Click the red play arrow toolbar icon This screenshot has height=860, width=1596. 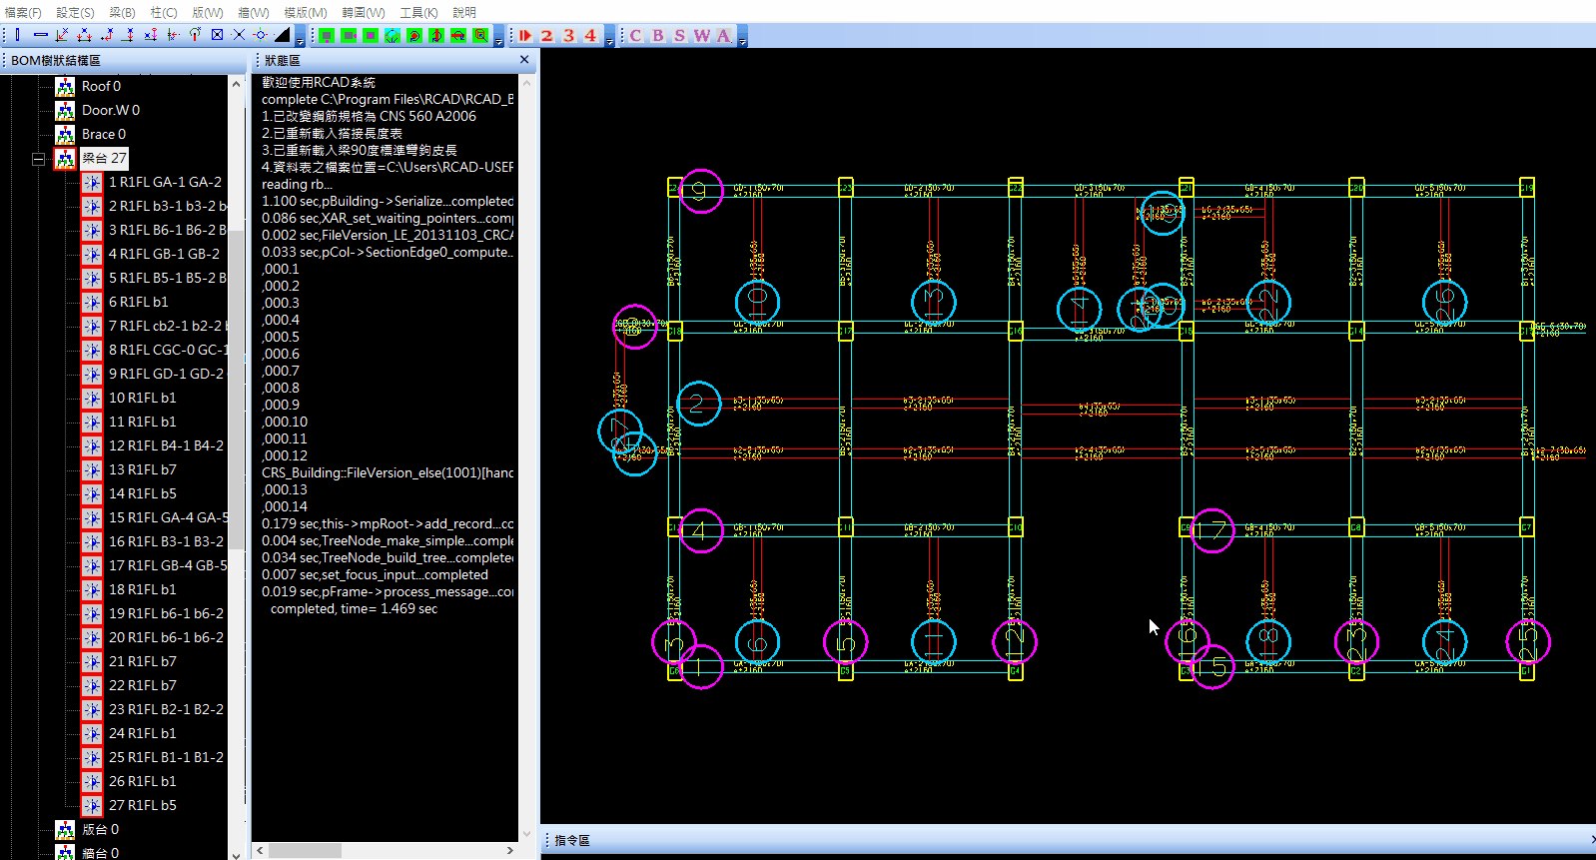click(x=525, y=35)
